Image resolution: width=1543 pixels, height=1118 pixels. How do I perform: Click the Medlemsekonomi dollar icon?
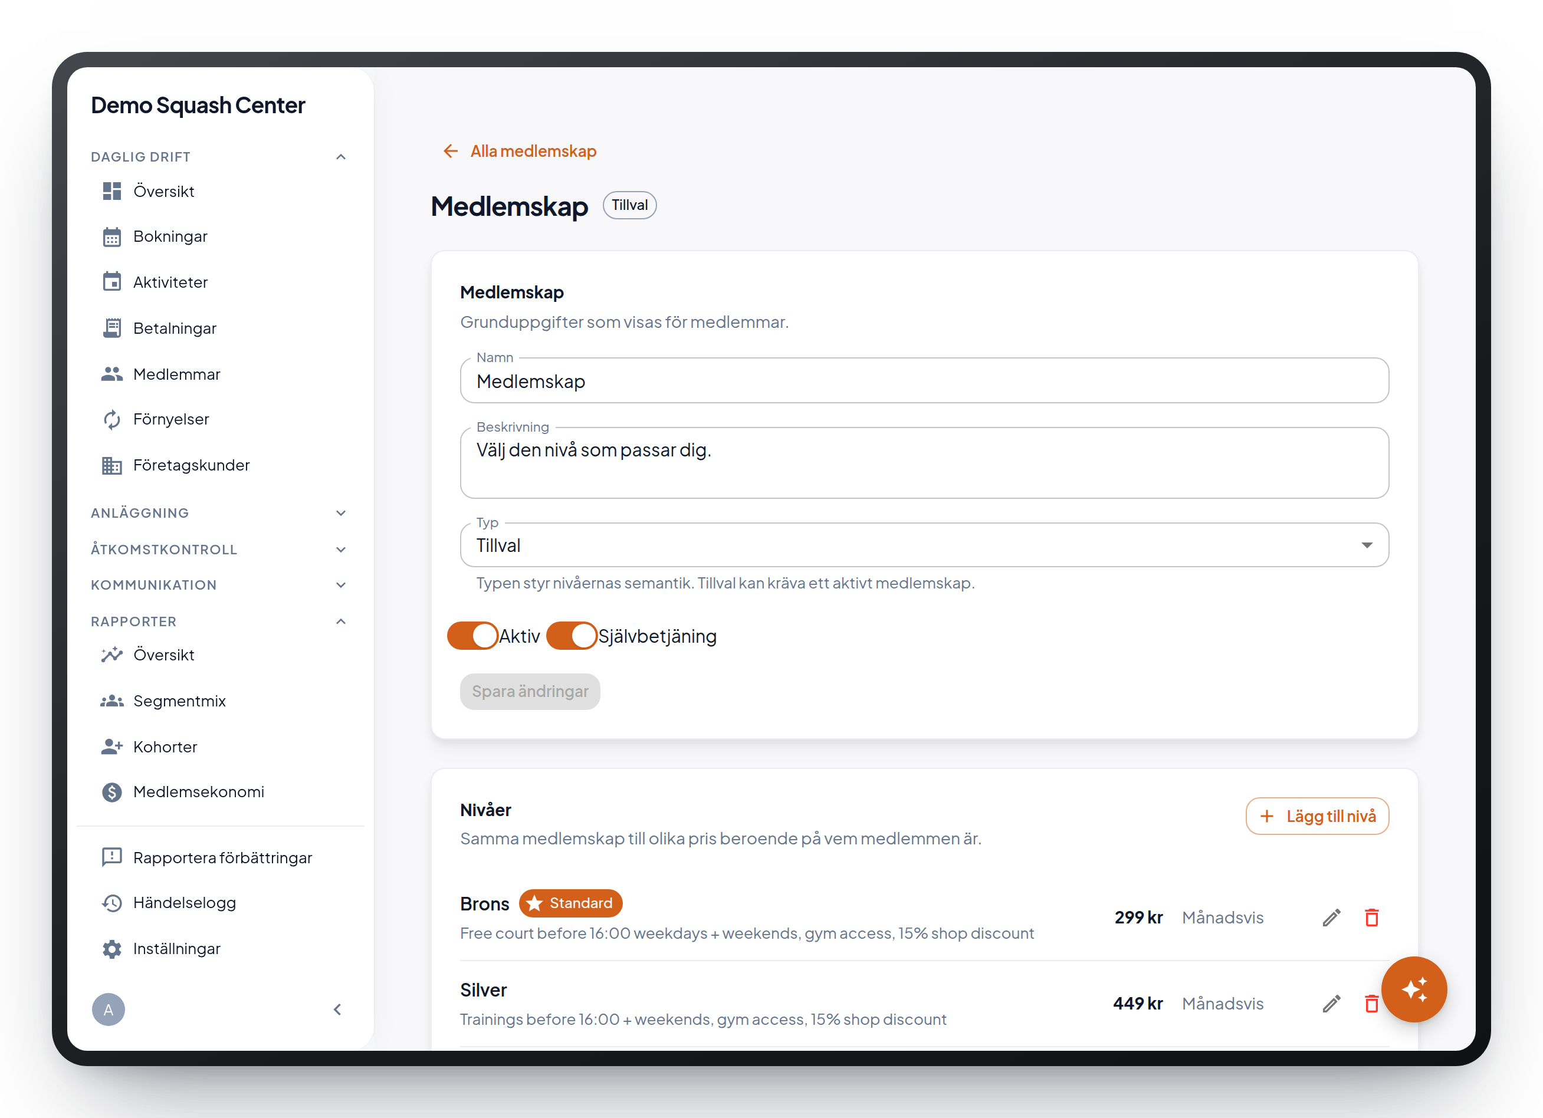click(x=111, y=793)
